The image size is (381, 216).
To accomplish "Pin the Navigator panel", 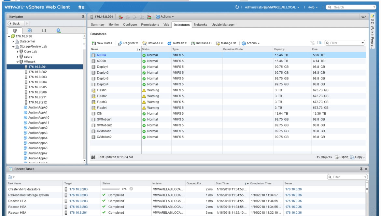I will (83, 17).
